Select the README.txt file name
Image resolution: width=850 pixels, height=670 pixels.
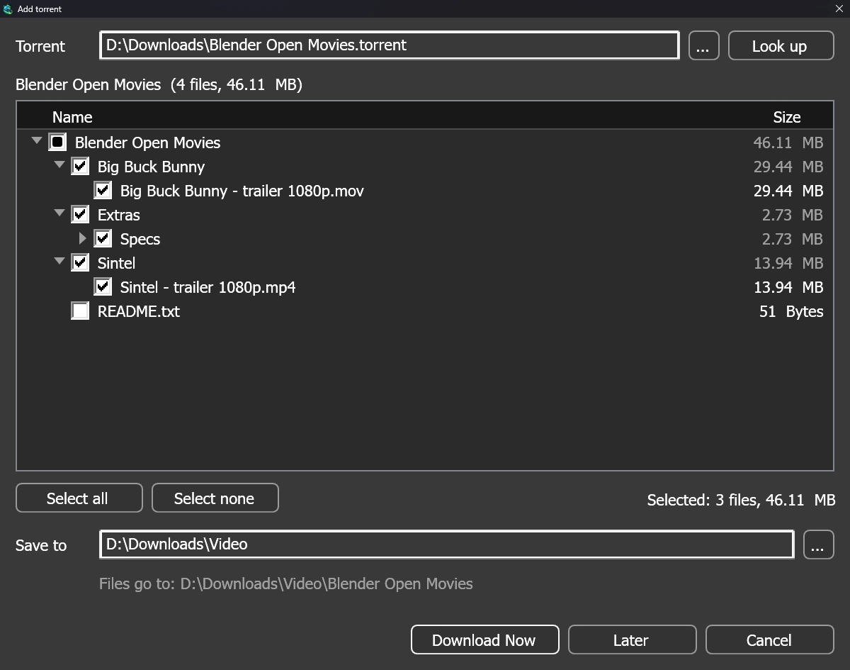(x=138, y=311)
